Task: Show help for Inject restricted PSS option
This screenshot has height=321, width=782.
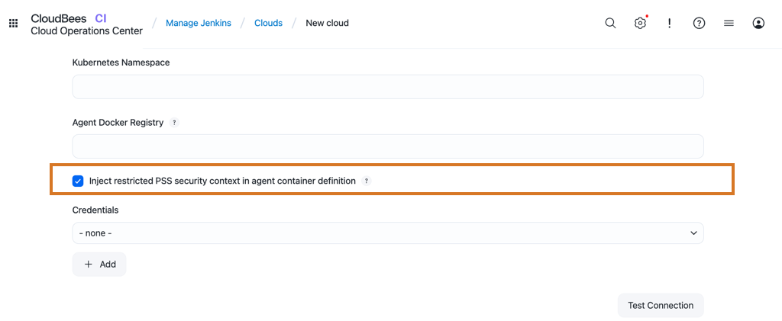Action: pos(366,181)
